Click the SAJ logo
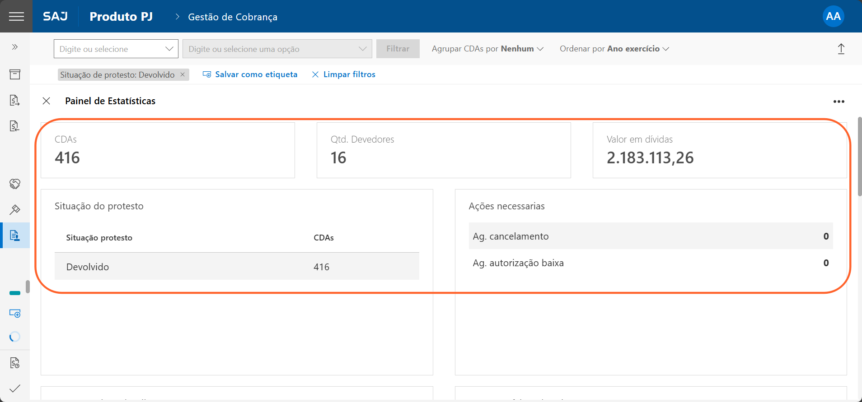The width and height of the screenshot is (862, 402). (x=55, y=16)
